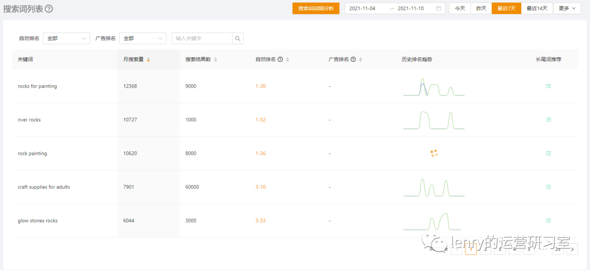Open the 自然排名 filter dropdown
Viewport: 590px width, 270px height.
(67, 38)
